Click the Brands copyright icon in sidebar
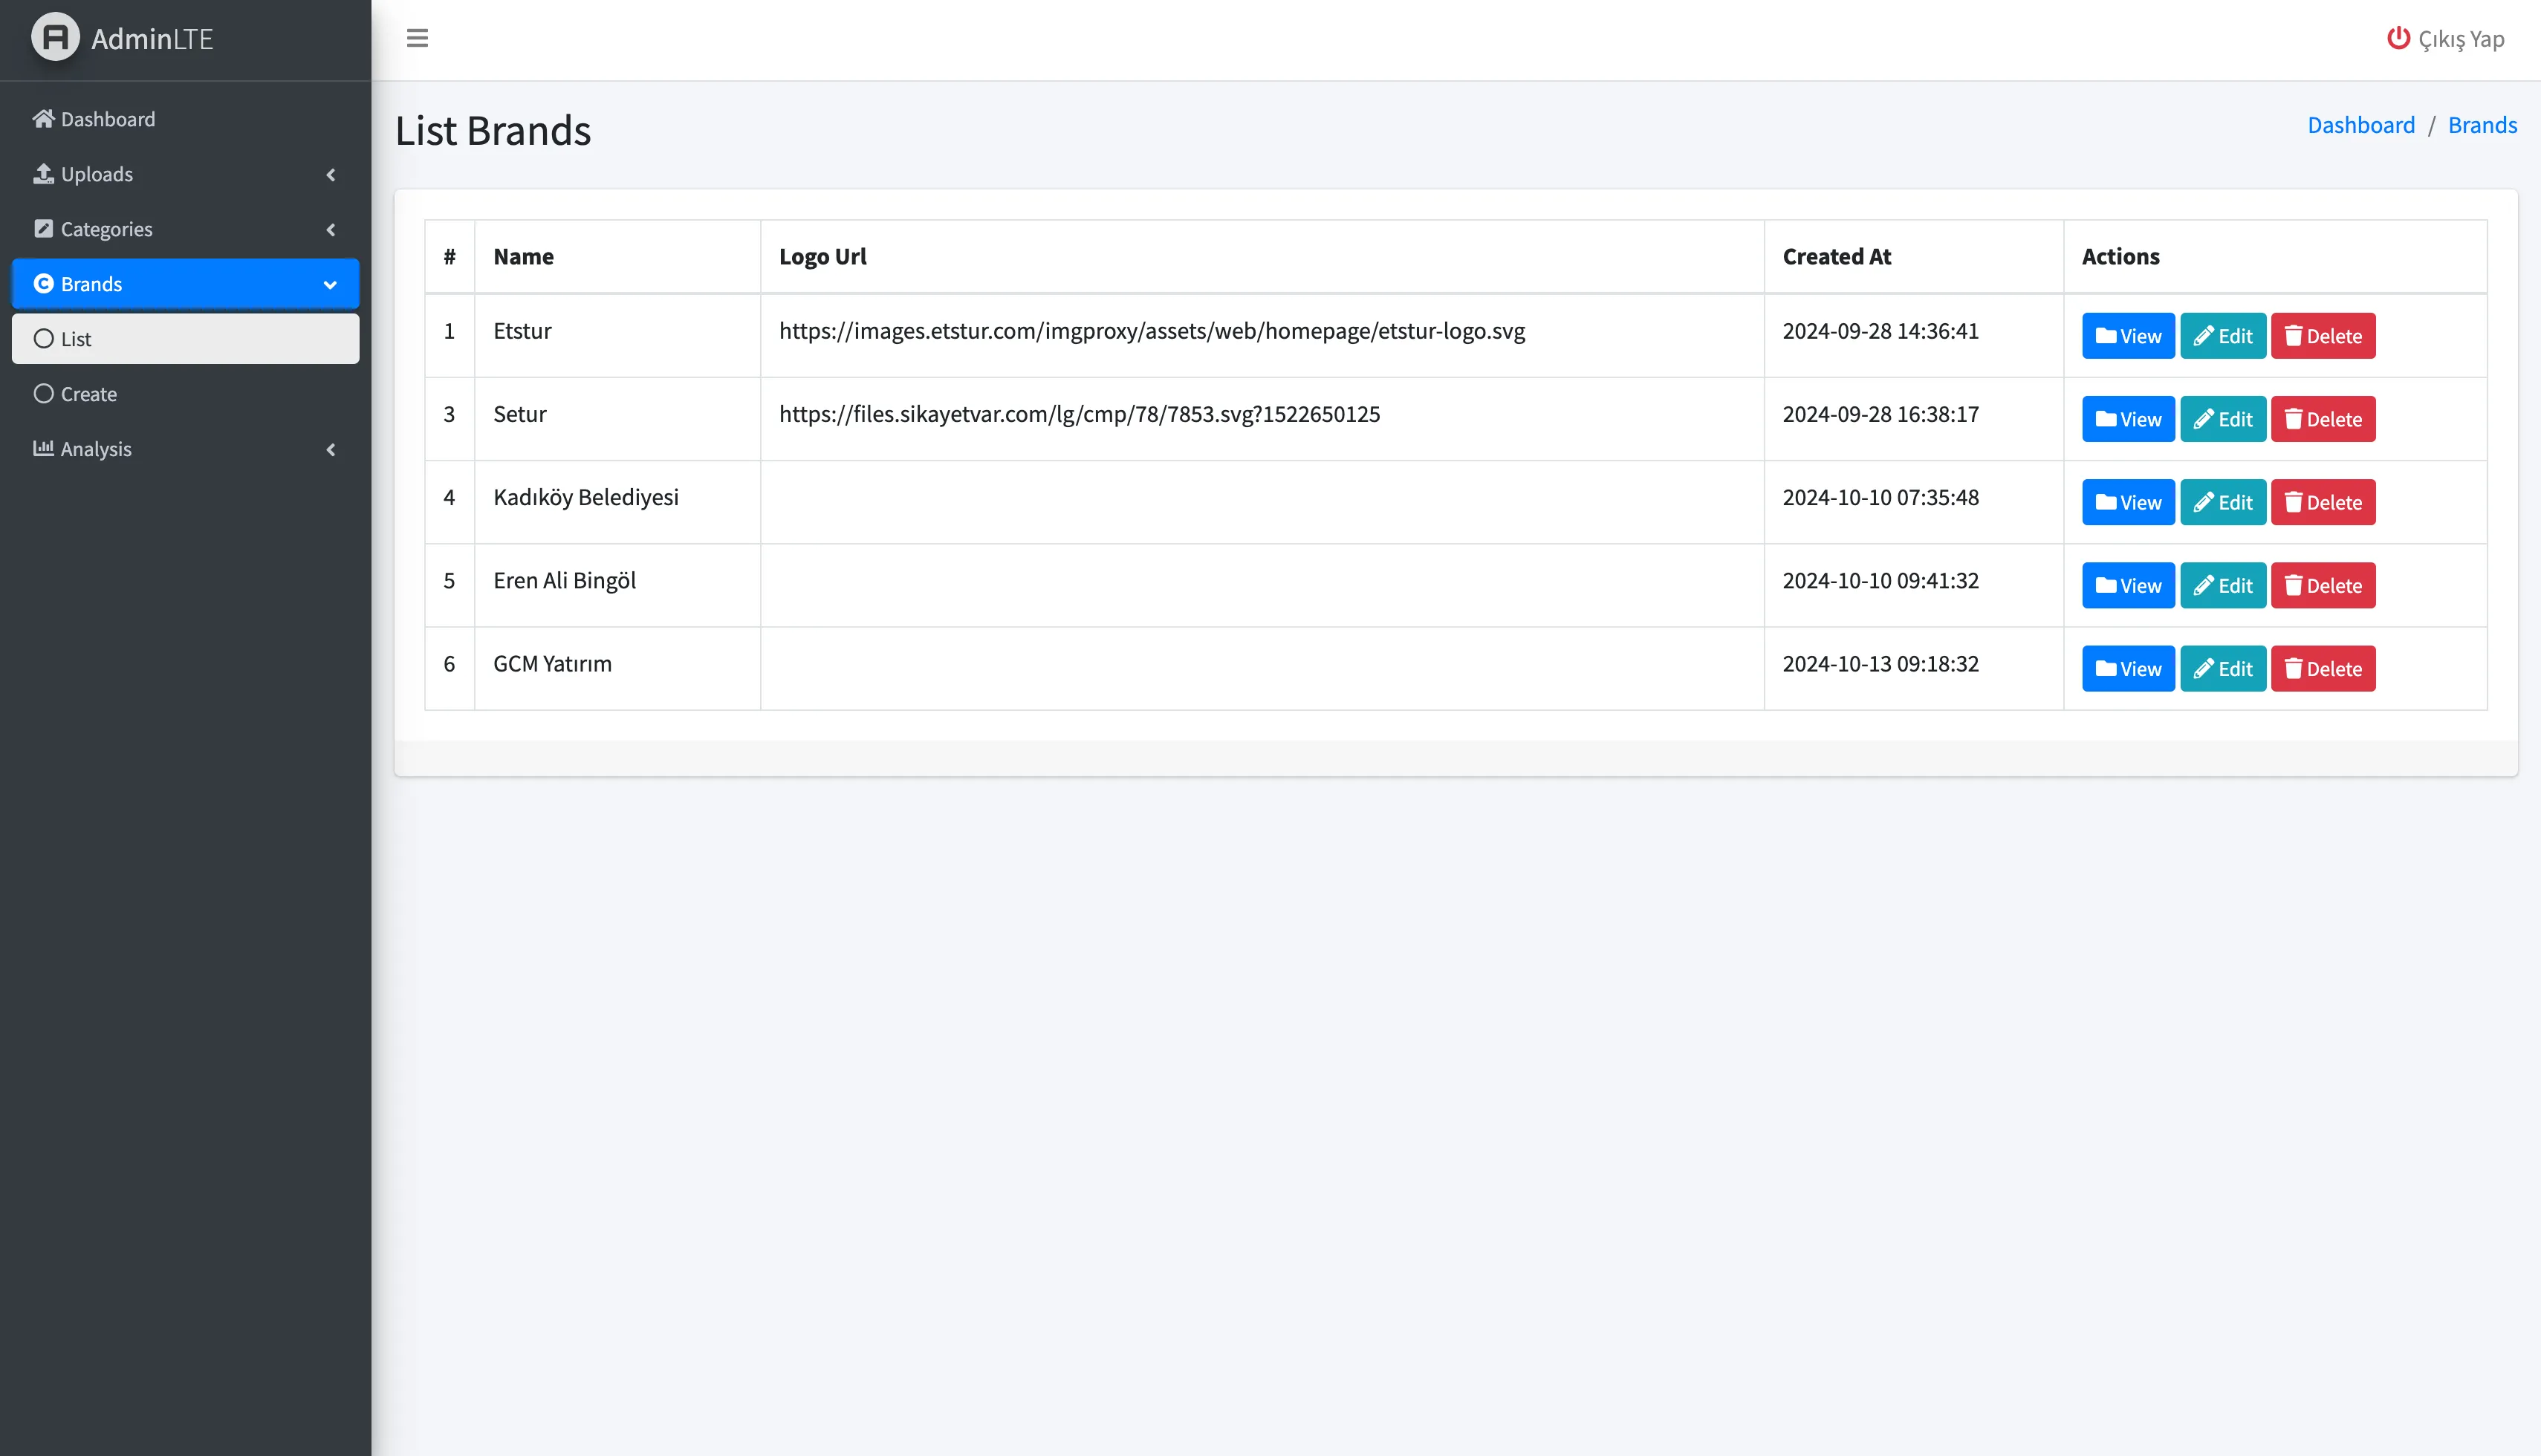 [43, 284]
